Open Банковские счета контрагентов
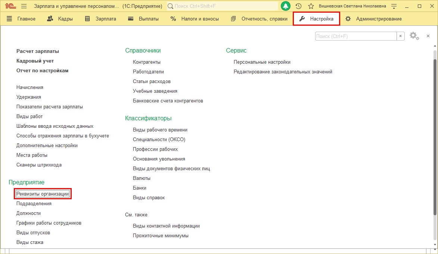The width and height of the screenshot is (438, 254). (168, 101)
